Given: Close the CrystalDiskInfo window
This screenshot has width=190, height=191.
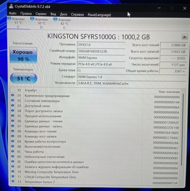Looking at the screenshot, I should pos(185,8).
